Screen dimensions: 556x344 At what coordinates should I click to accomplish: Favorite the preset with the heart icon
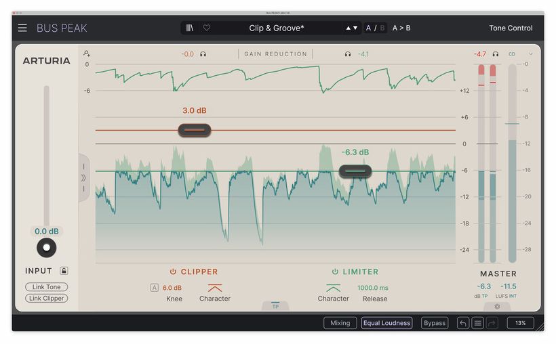[206, 28]
